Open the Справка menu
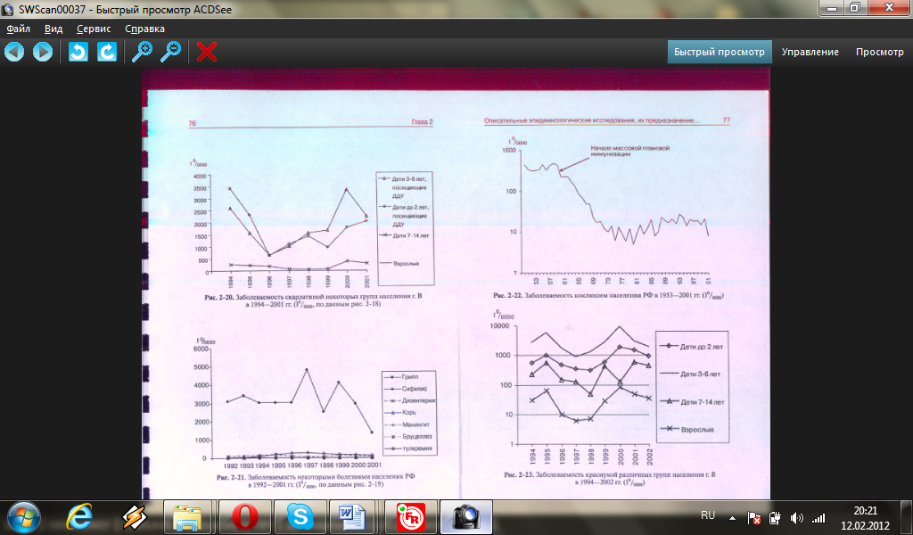This screenshot has height=535, width=913. click(145, 29)
